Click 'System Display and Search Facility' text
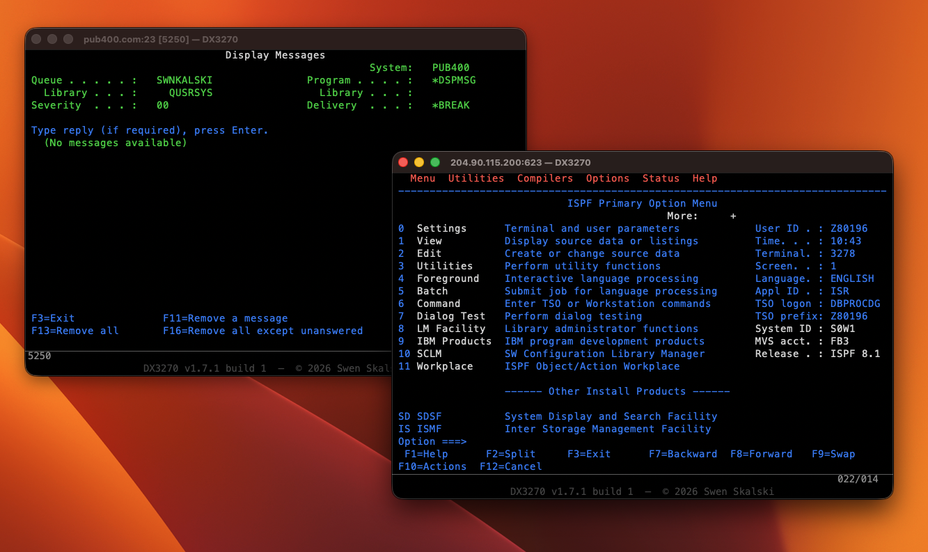928x552 pixels. pos(611,416)
